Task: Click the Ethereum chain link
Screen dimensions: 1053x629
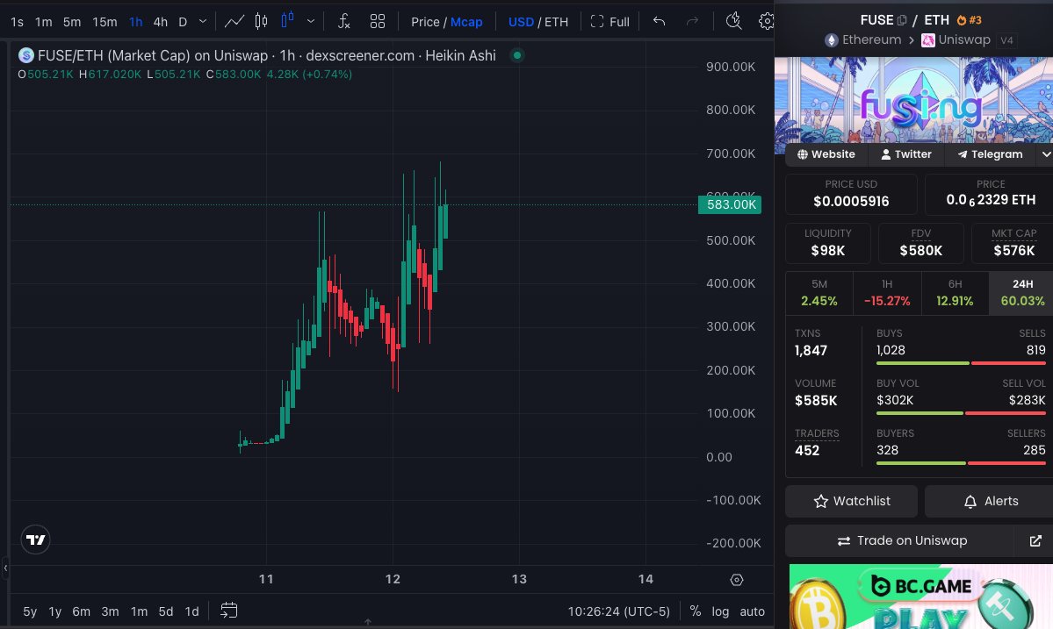Action: (x=863, y=39)
